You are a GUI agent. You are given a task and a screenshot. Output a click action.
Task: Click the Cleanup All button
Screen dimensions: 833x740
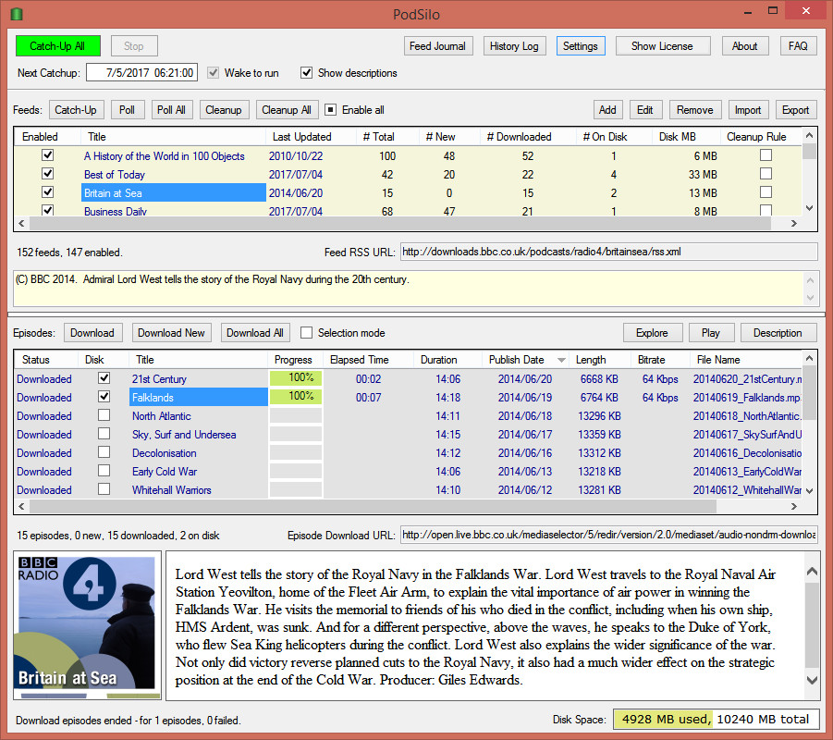coord(287,110)
